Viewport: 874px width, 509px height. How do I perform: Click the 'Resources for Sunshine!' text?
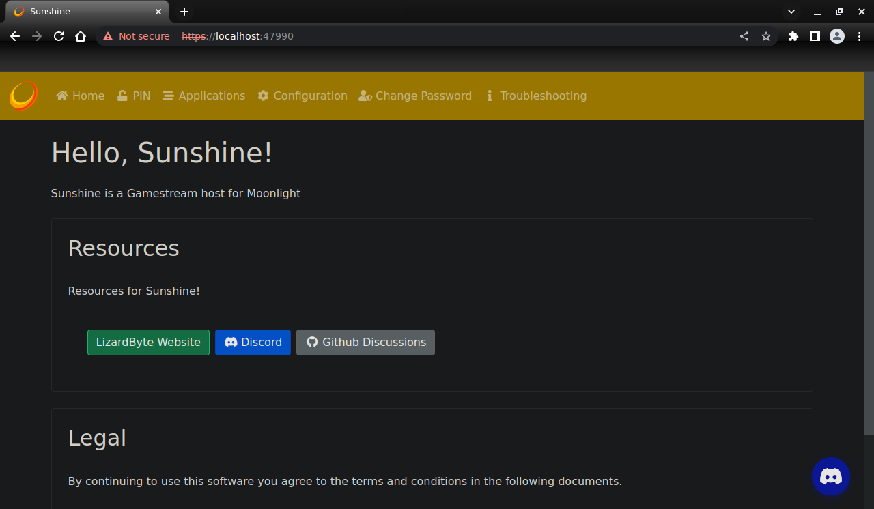click(134, 291)
